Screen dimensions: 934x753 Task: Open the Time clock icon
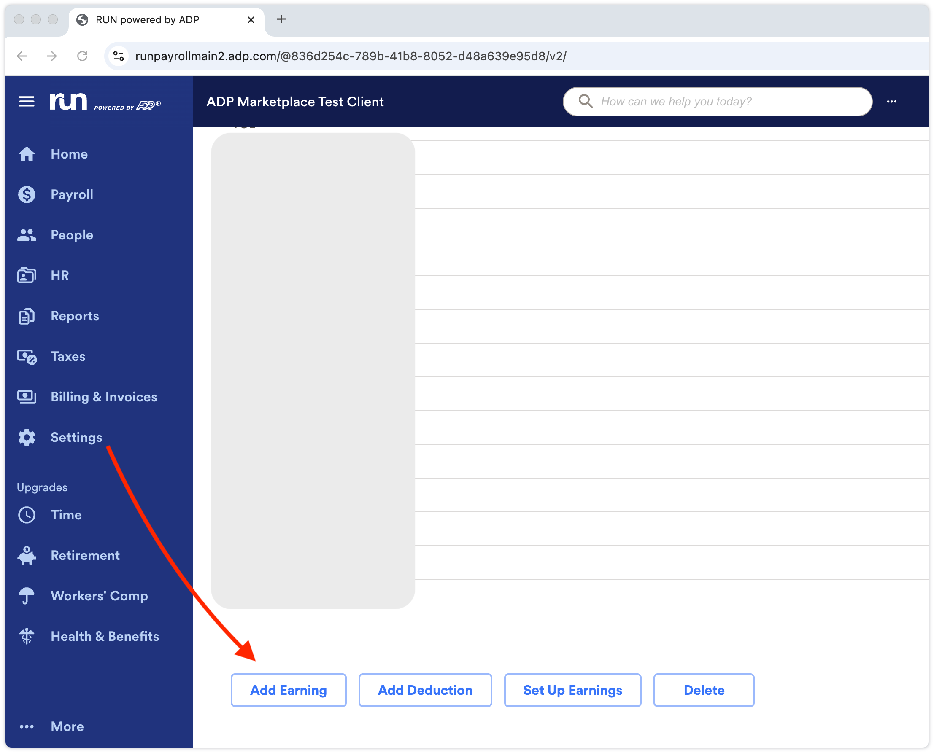tap(27, 515)
